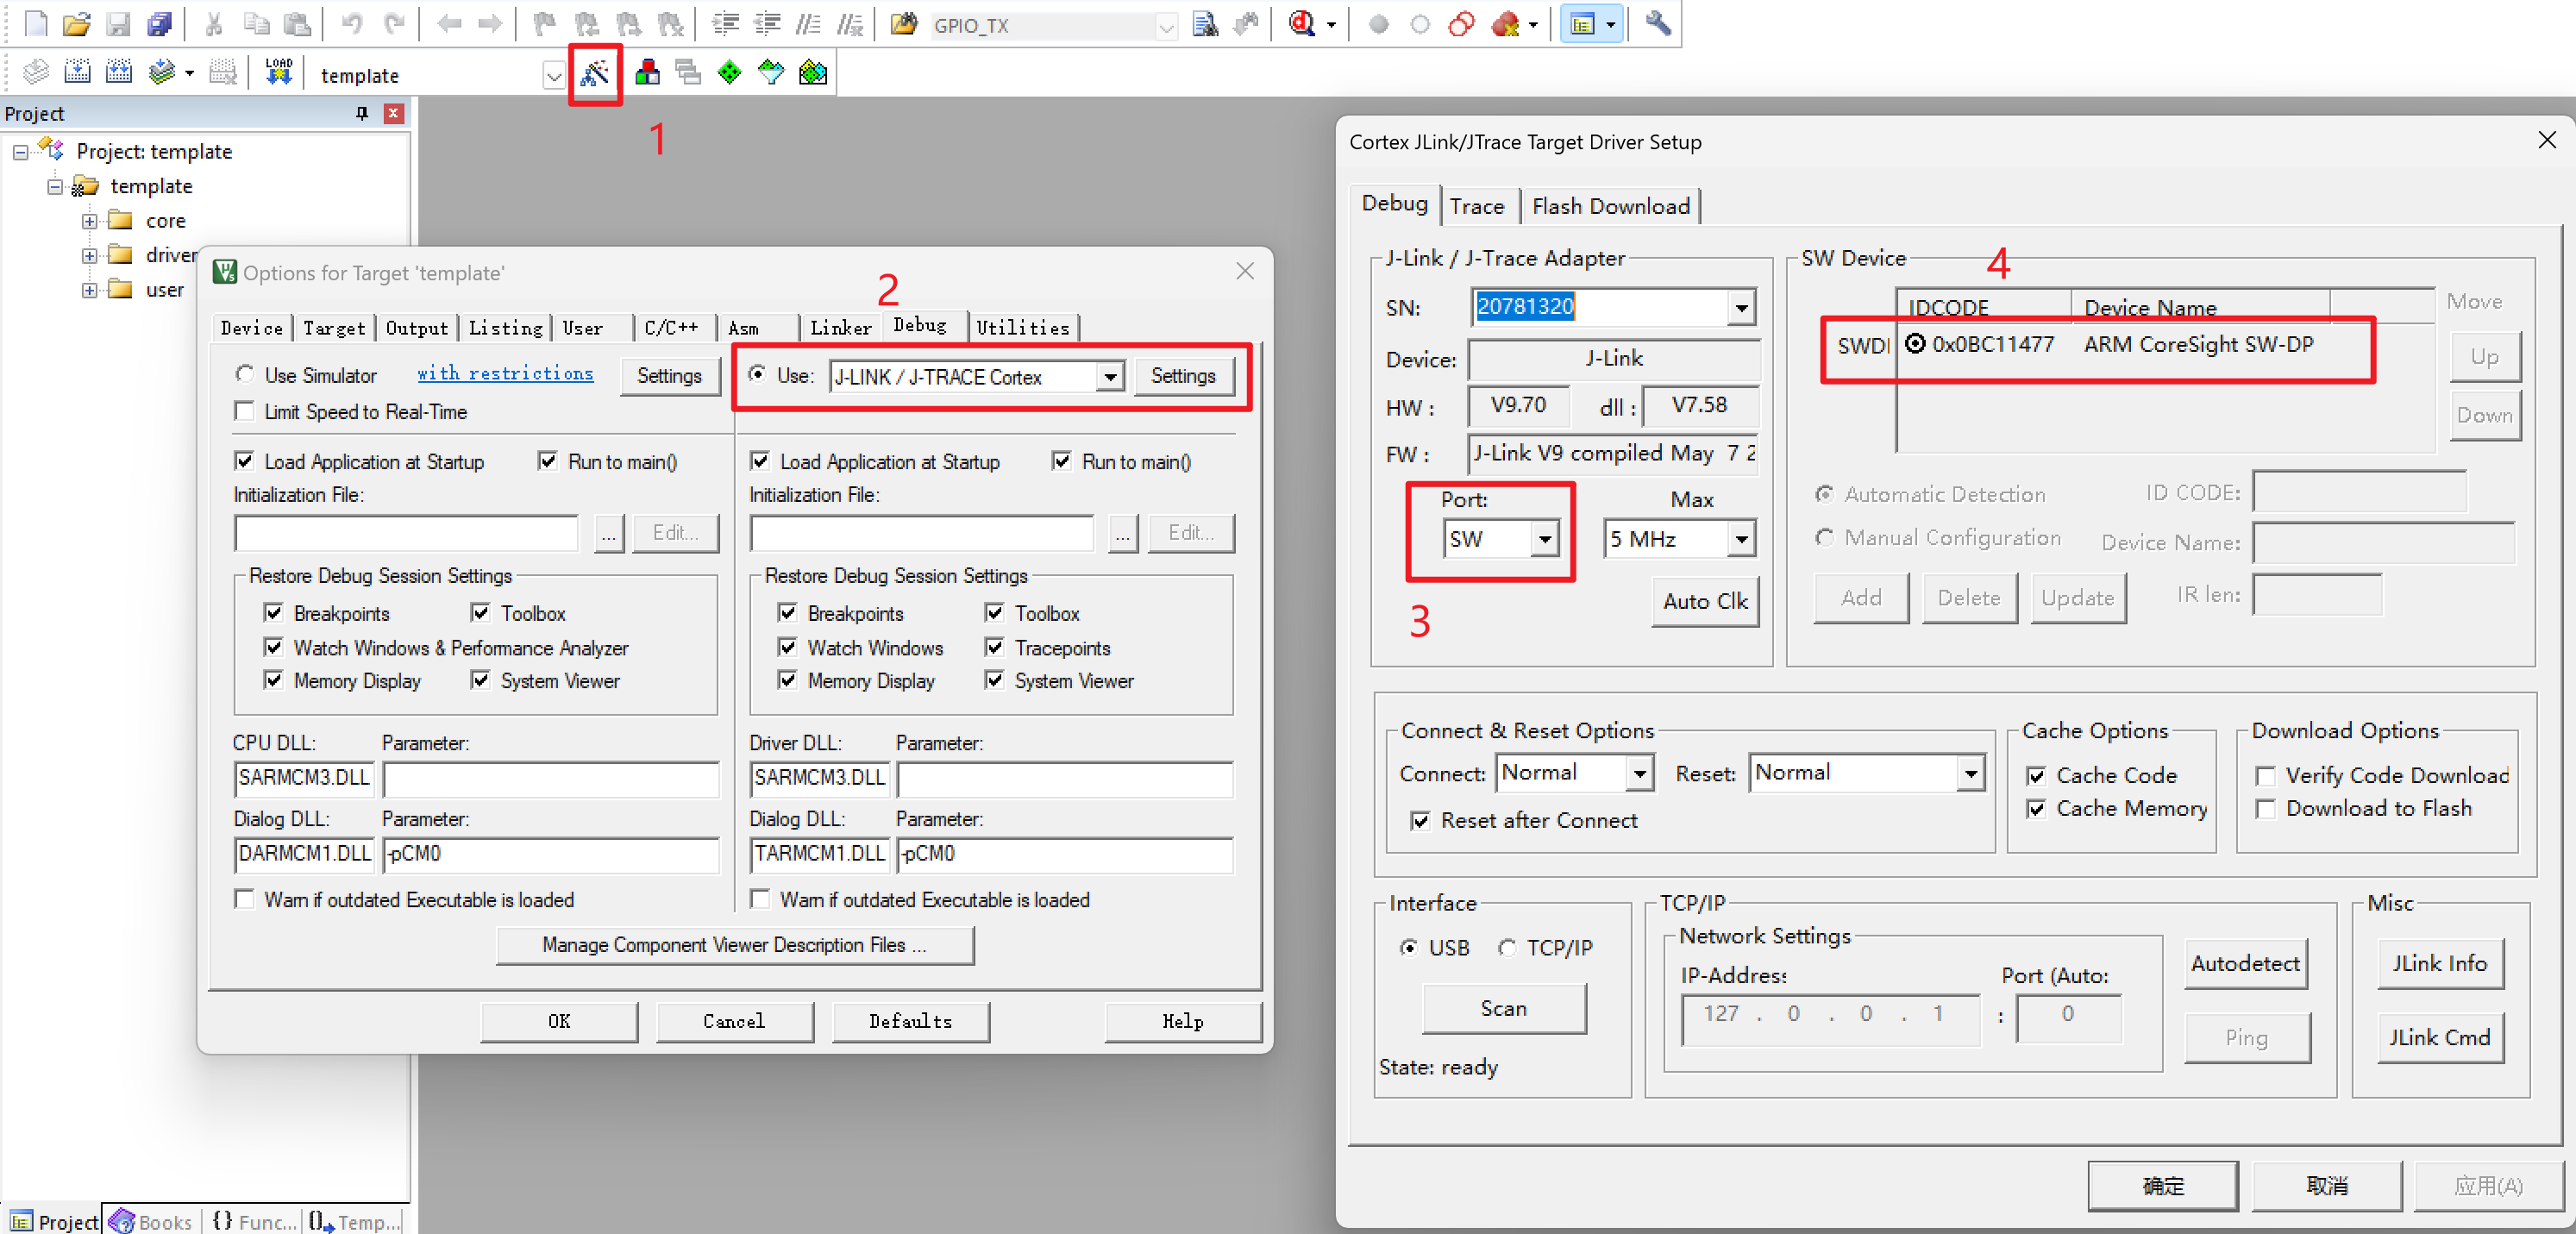Open the Port SW dropdown
Viewport: 2576px width, 1234px height.
click(x=1545, y=540)
